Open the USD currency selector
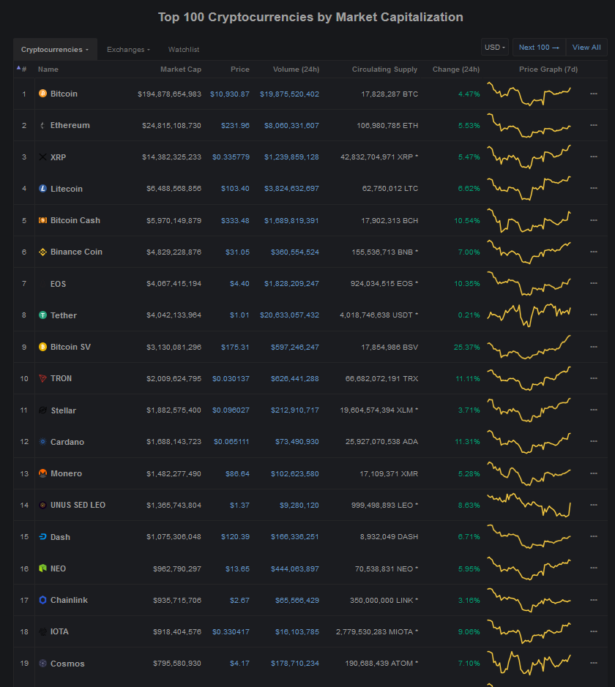 (x=495, y=48)
